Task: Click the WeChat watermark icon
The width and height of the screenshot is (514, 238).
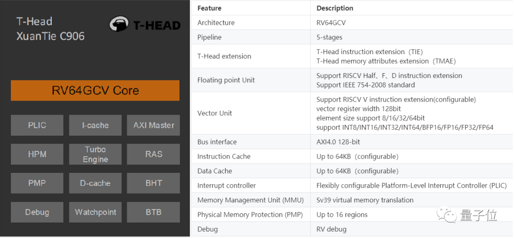Action: pos(449,216)
